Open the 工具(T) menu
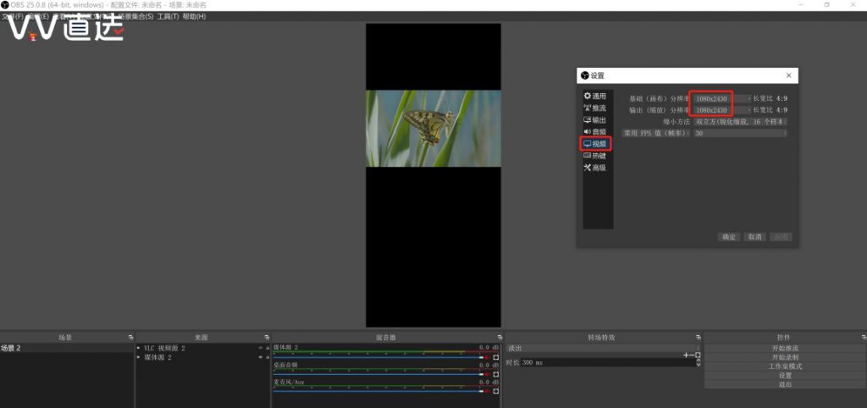The width and height of the screenshot is (867, 408). coord(168,16)
